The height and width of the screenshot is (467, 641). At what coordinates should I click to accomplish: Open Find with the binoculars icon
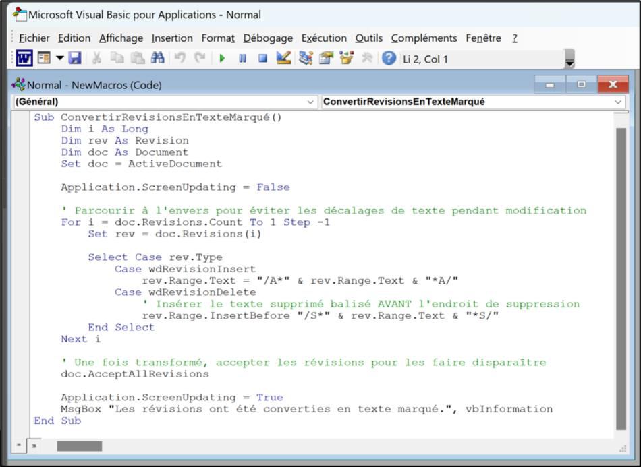coord(157,59)
